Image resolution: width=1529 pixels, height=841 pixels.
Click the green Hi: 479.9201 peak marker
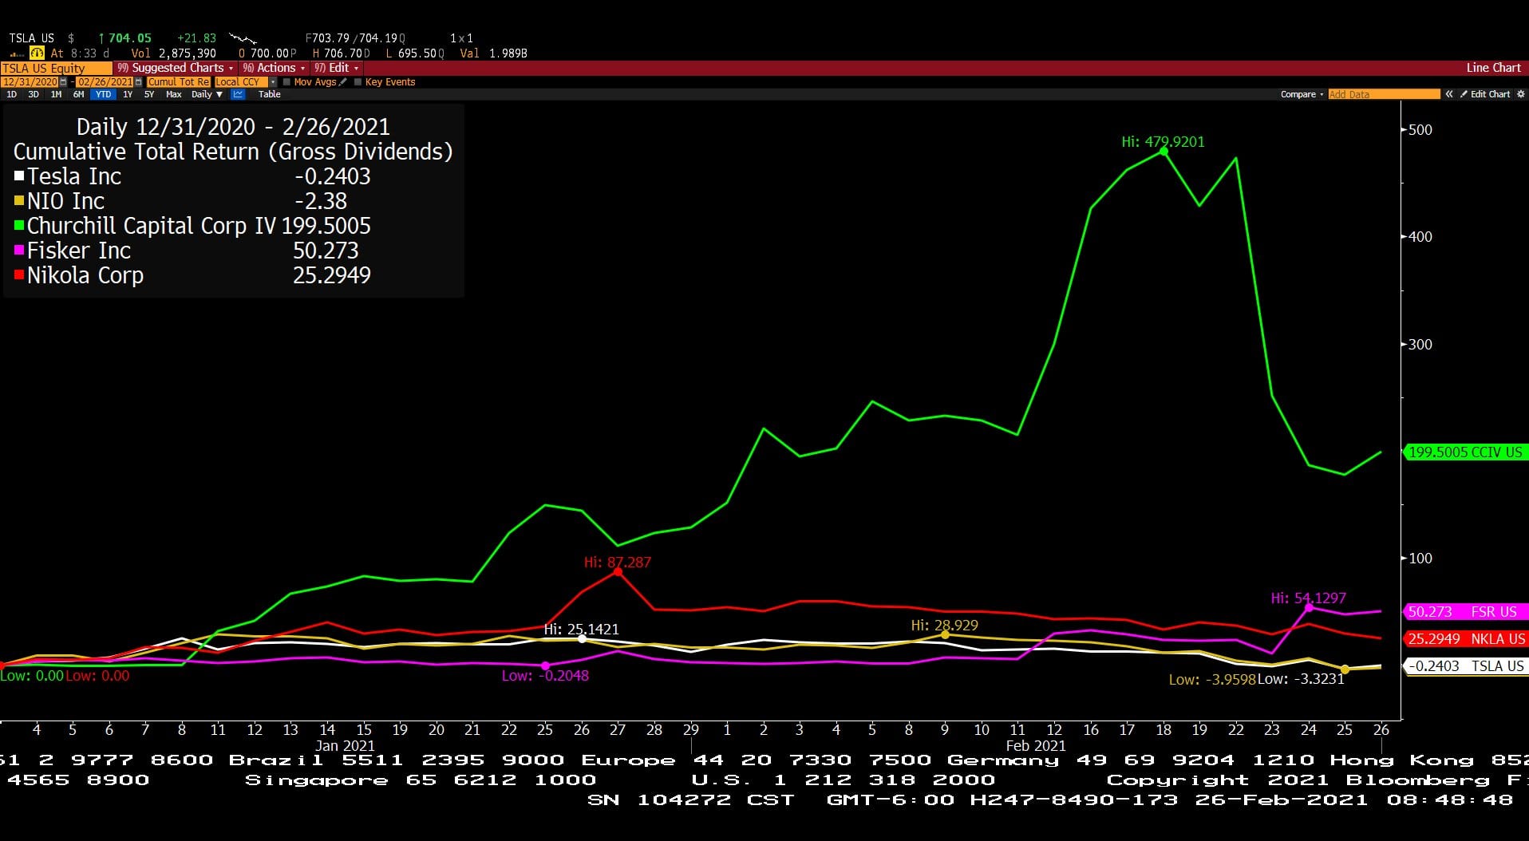pyautogui.click(x=1164, y=151)
